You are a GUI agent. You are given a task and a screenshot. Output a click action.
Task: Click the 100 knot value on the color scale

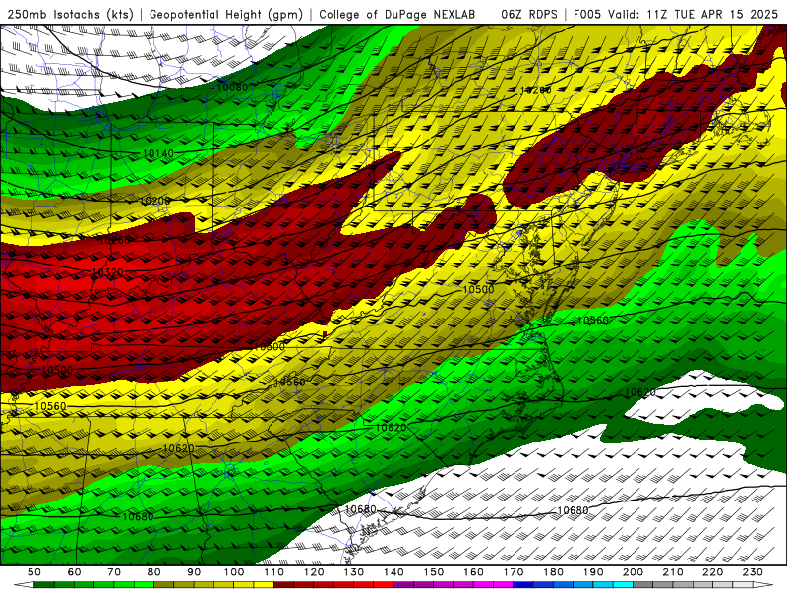click(x=234, y=572)
